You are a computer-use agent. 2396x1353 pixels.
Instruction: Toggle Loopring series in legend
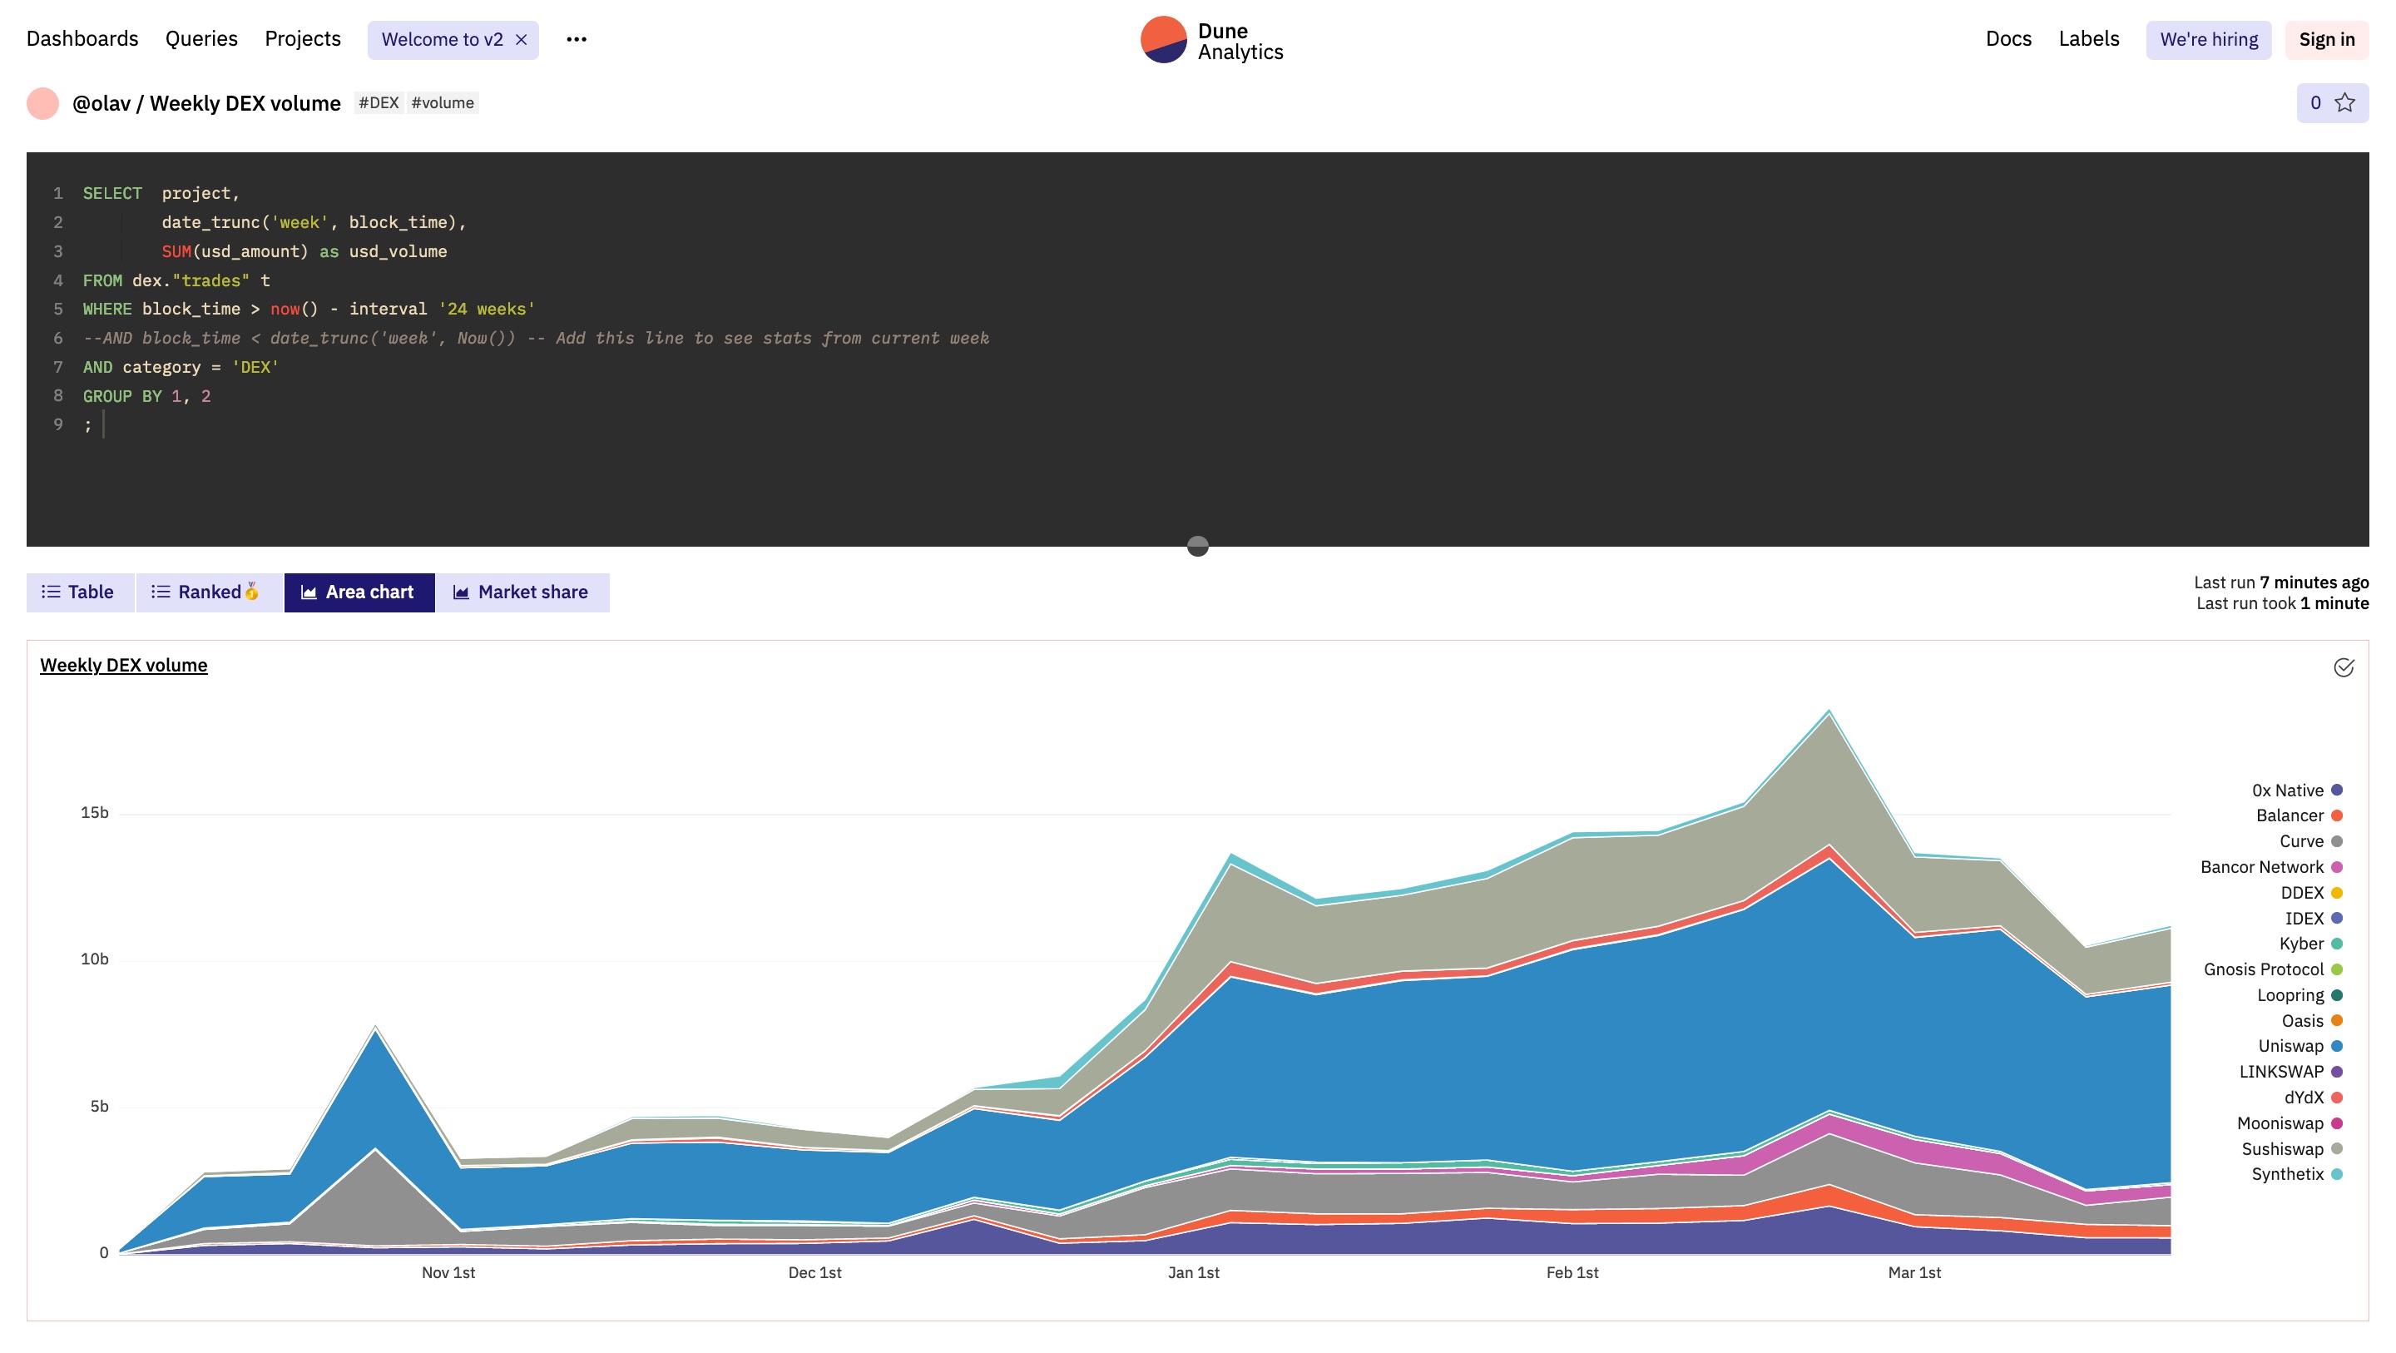tap(2299, 996)
